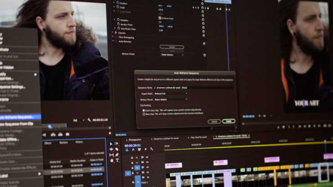
Task: Select "Nest clips" radio option
Action: (x=144, y=114)
